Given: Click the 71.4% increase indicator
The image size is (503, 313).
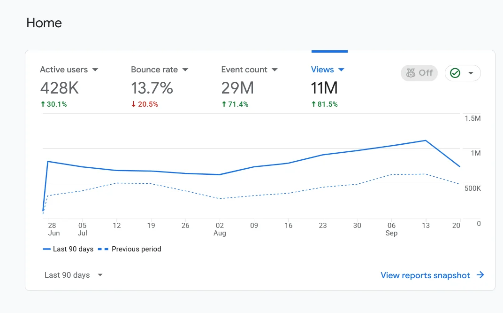Looking at the screenshot, I should [x=235, y=104].
